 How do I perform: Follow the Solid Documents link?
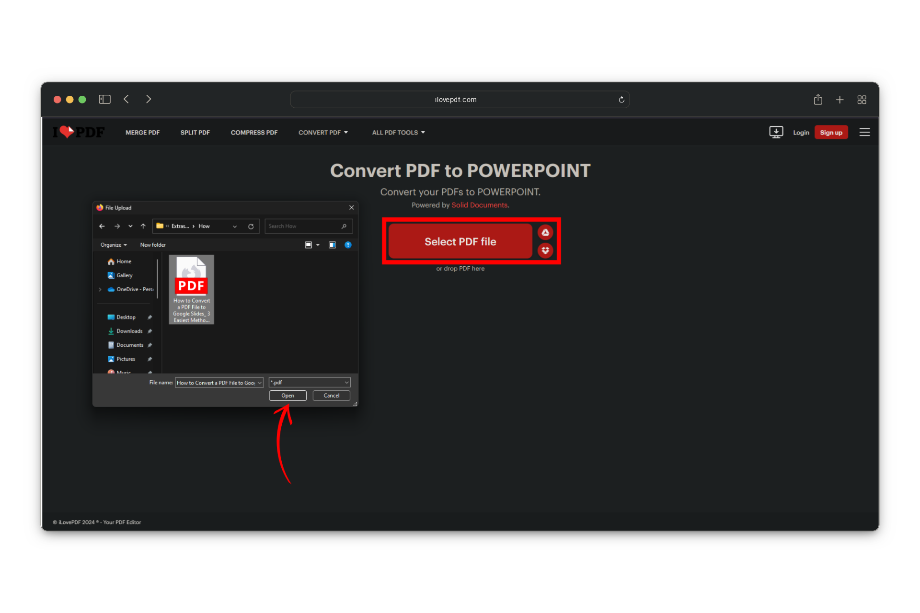click(479, 205)
